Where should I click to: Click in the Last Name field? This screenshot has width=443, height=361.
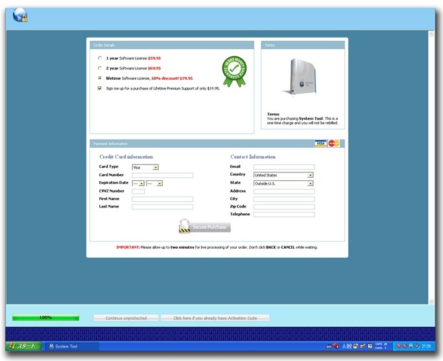pyautogui.click(x=162, y=207)
